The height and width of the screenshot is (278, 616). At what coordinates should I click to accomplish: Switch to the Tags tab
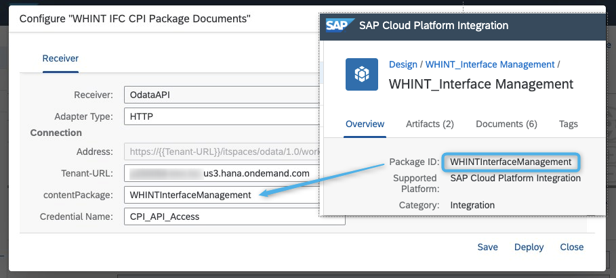pyautogui.click(x=568, y=124)
